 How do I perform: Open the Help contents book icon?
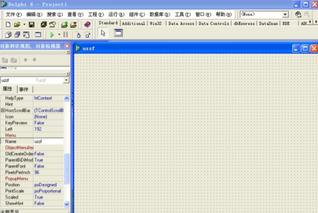click(x=87, y=25)
